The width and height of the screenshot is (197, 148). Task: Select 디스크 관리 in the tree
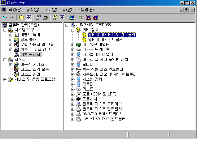(30, 74)
